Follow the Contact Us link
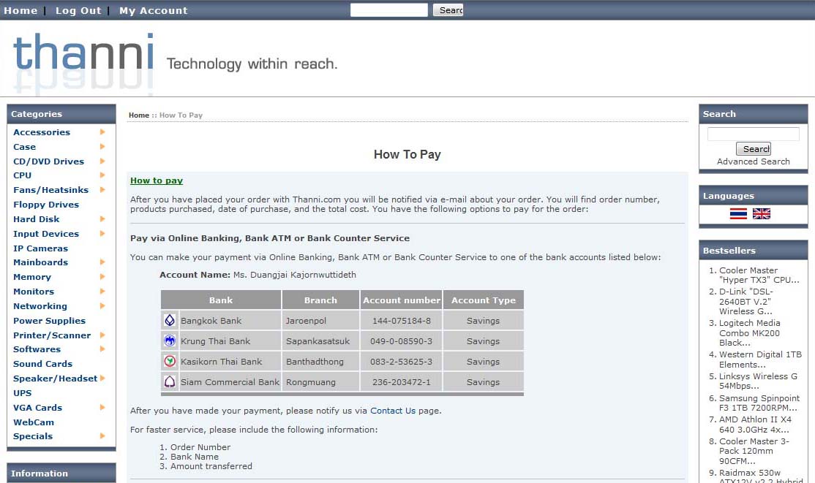The width and height of the screenshot is (815, 483). (393, 410)
